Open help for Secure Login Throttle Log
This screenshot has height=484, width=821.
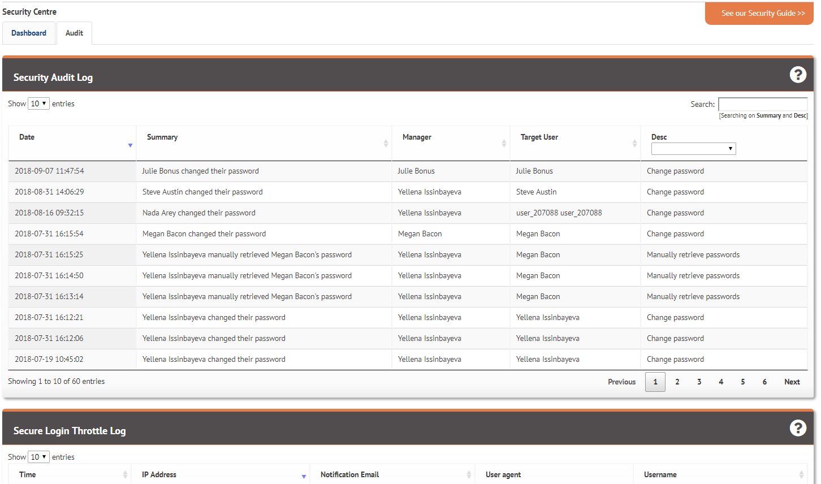point(798,428)
